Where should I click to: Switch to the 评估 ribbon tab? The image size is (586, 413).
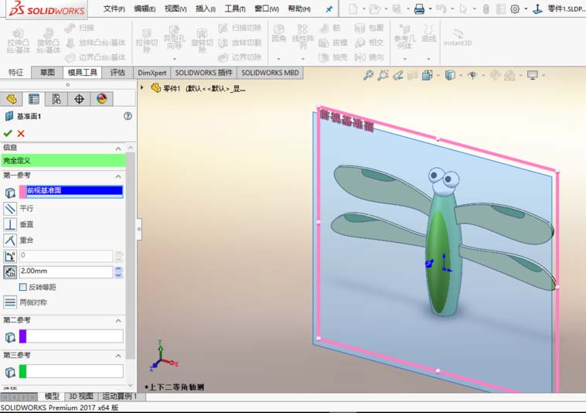pyautogui.click(x=118, y=72)
